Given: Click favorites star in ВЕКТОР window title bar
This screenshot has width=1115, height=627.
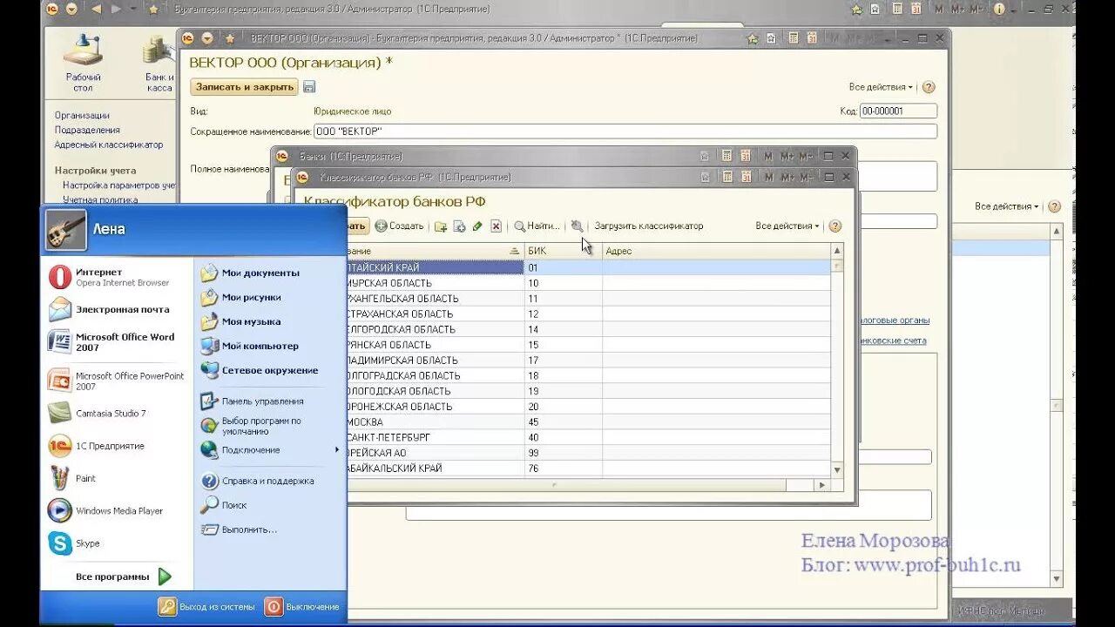Looking at the screenshot, I should [230, 38].
